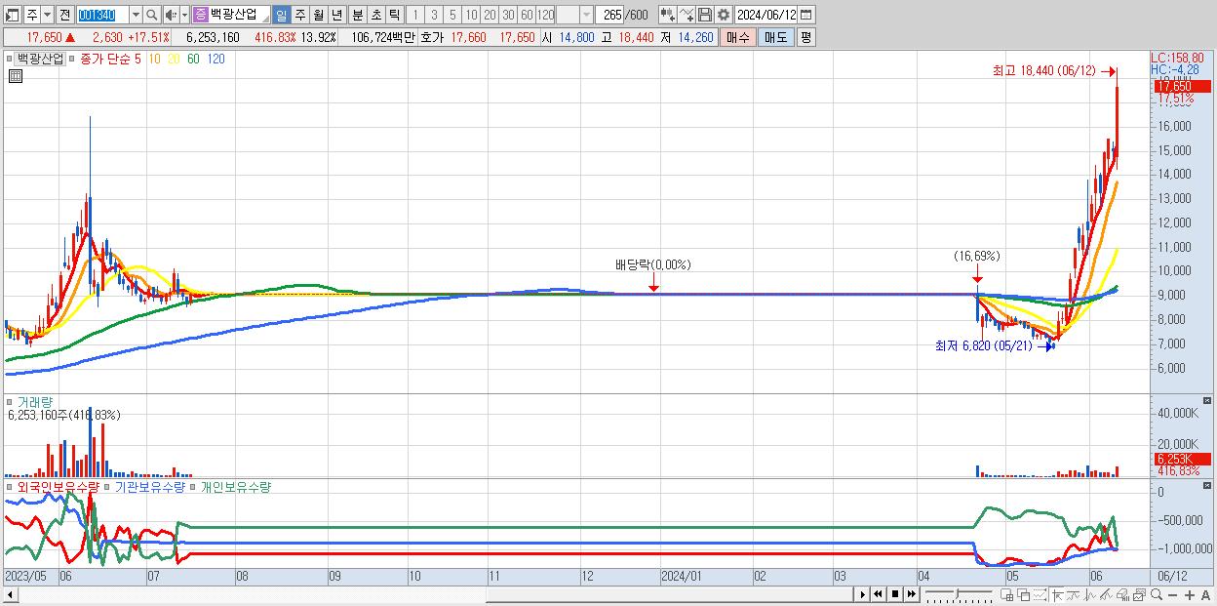Click the add chart window icon with the plus grid
Viewport: 1217px width, 606px height.
point(1007,594)
